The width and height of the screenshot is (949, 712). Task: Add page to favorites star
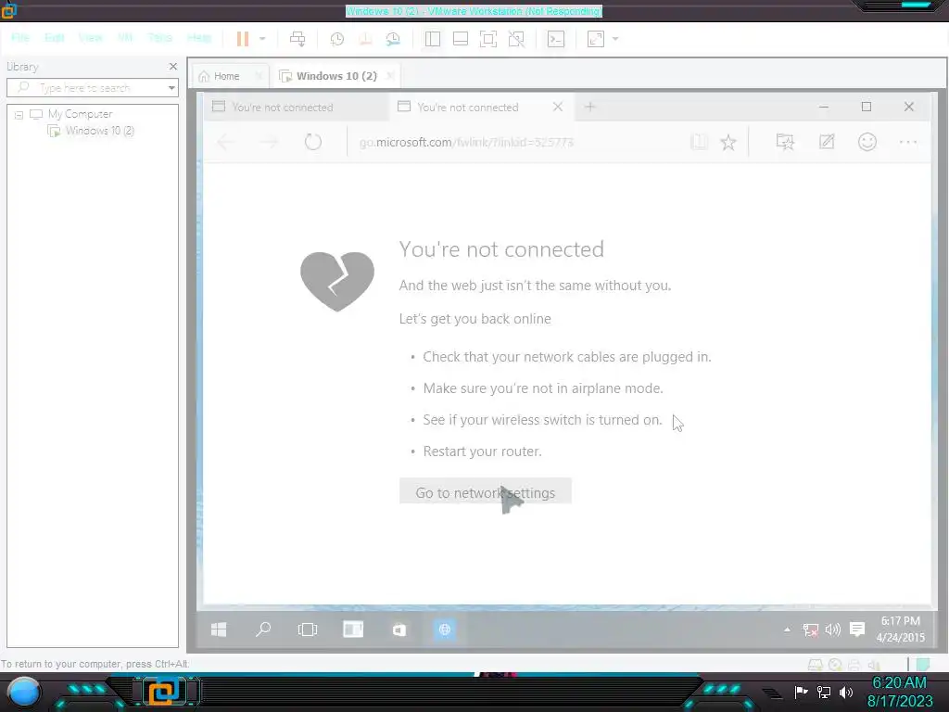pos(728,142)
